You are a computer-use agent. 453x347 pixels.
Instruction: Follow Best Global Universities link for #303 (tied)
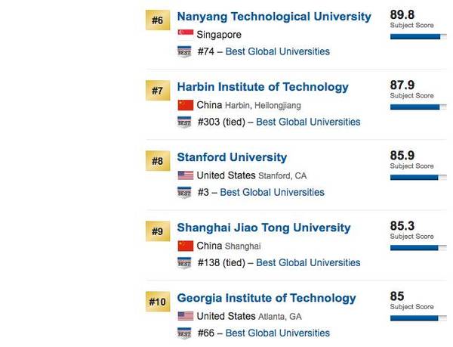click(308, 122)
